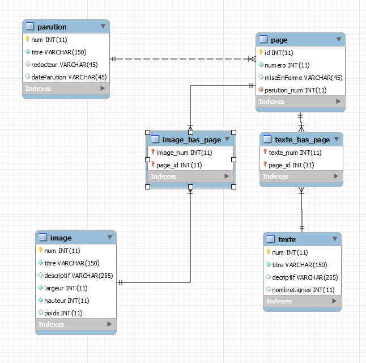This screenshot has width=366, height=363.
Task: Click the top-left resize handle of image_has_page
Action: coord(147,132)
